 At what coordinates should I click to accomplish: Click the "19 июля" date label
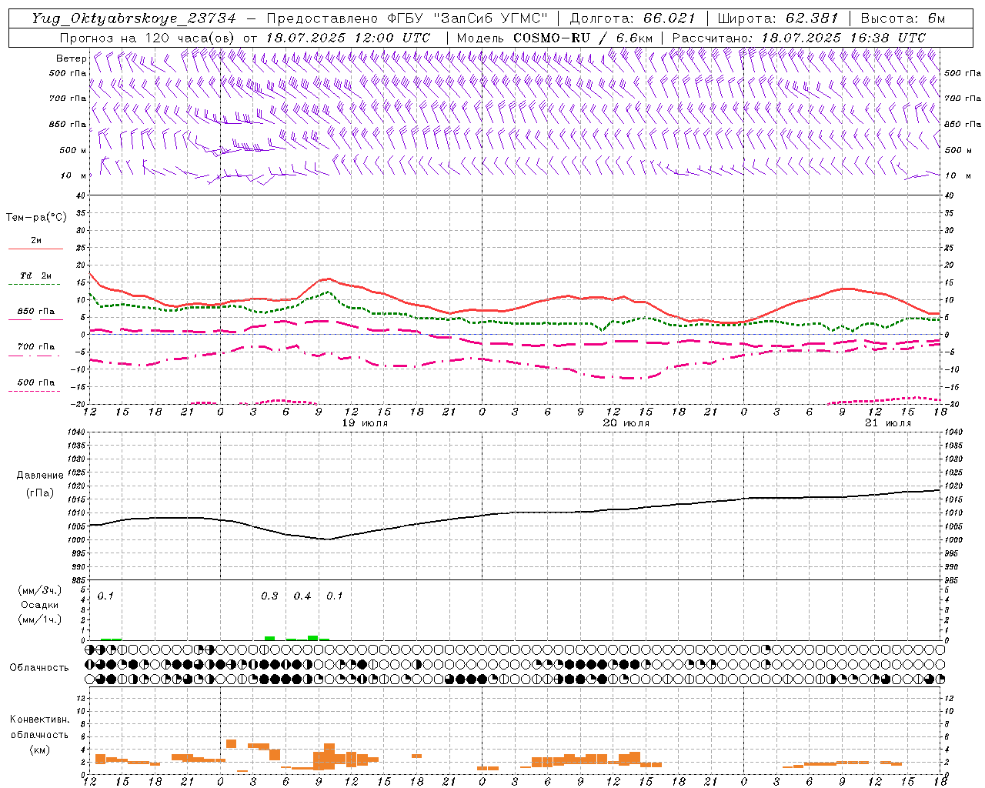click(365, 423)
